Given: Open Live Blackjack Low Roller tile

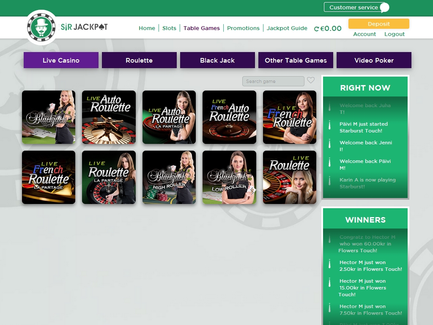Looking at the screenshot, I should (229, 177).
